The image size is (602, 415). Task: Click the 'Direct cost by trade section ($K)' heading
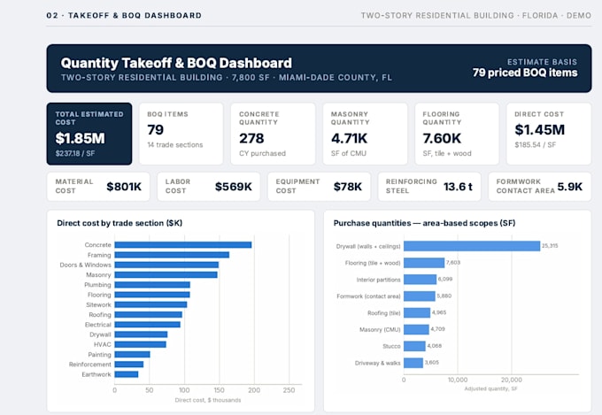(x=120, y=223)
